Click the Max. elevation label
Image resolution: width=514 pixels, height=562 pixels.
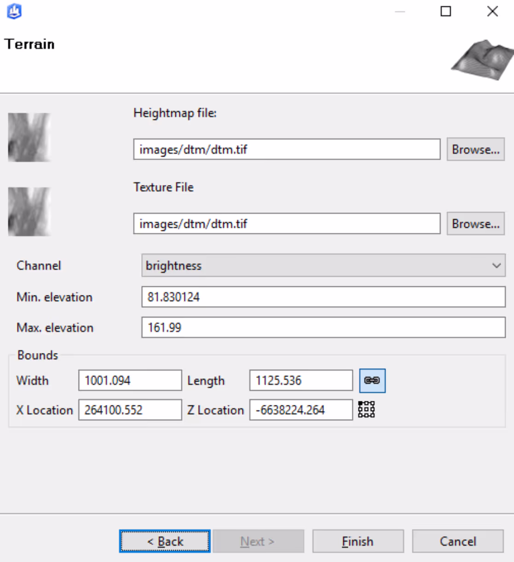[x=55, y=327]
